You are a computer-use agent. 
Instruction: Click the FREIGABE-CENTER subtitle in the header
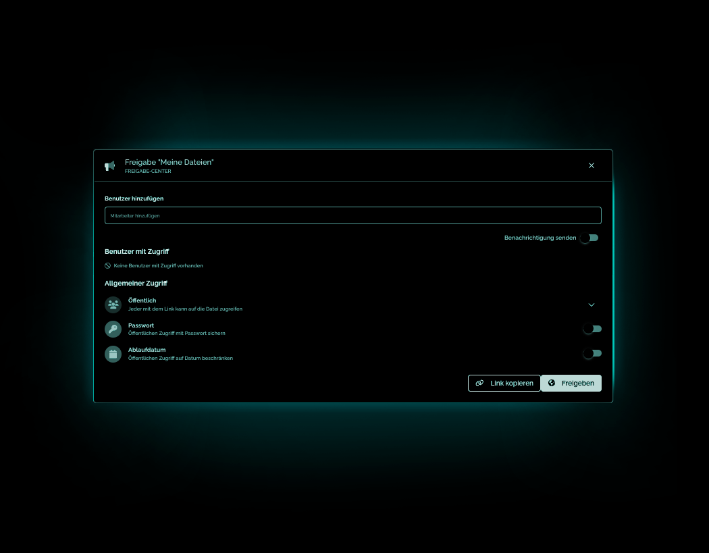pos(148,172)
